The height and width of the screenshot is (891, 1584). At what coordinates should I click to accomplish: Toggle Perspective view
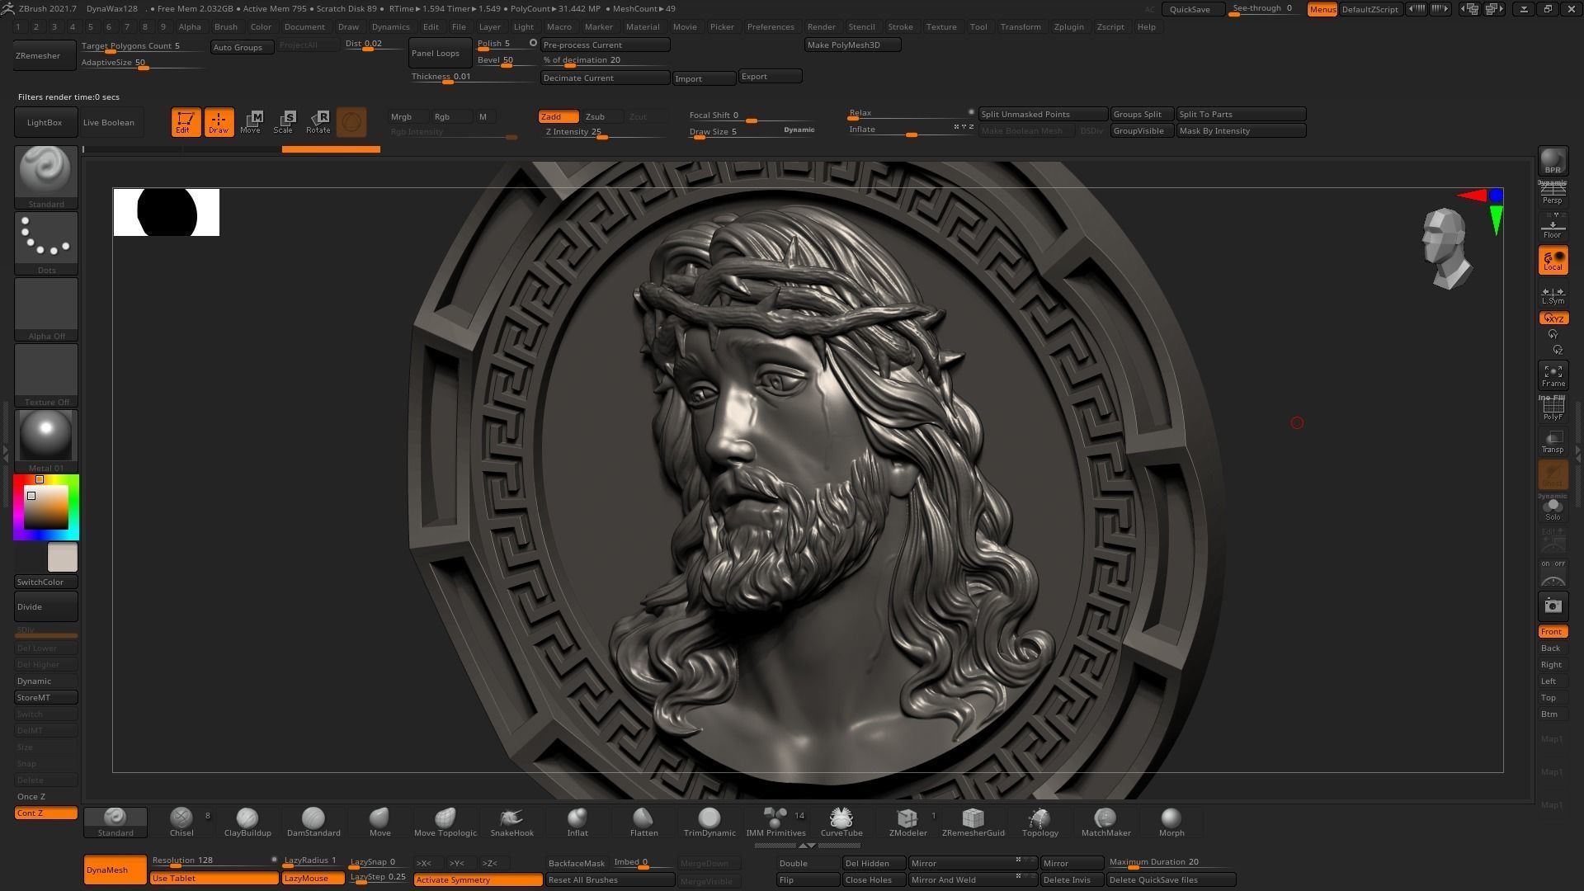[x=1553, y=194]
